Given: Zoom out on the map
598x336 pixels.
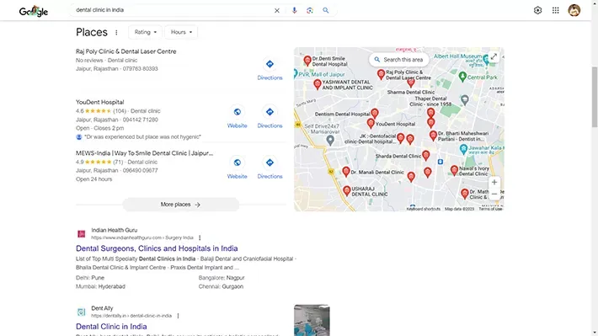Looking at the screenshot, I should (494, 195).
